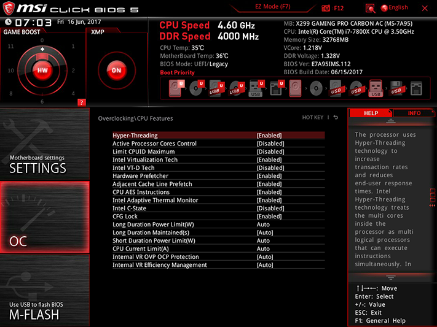The image size is (437, 327).
Task: Open Game Boost question mark help
Action: pyautogui.click(x=81, y=102)
